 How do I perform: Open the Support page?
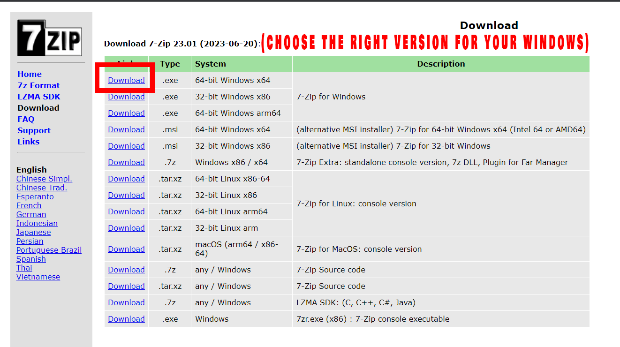(x=34, y=130)
